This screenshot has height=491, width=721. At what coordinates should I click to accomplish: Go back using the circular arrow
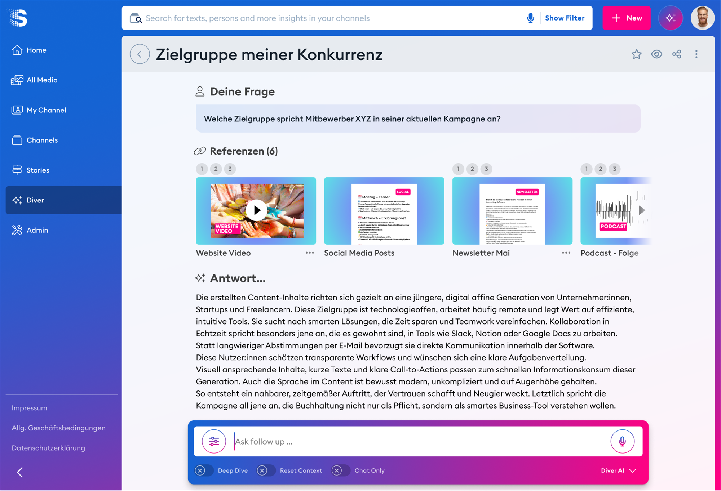click(140, 54)
